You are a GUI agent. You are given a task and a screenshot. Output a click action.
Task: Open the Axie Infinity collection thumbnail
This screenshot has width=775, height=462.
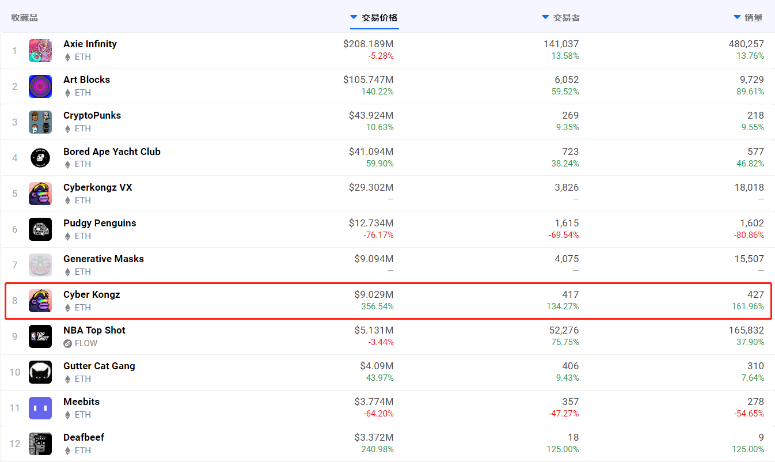40,51
